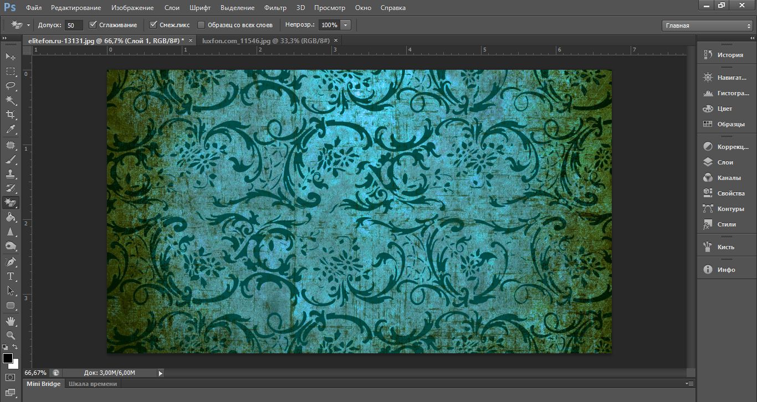Click the foreground black color swatch
Viewport: 757px width, 402px height.
(7, 358)
